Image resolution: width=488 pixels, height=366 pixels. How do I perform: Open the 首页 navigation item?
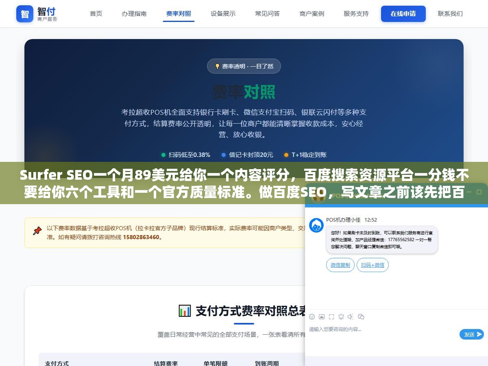[96, 14]
